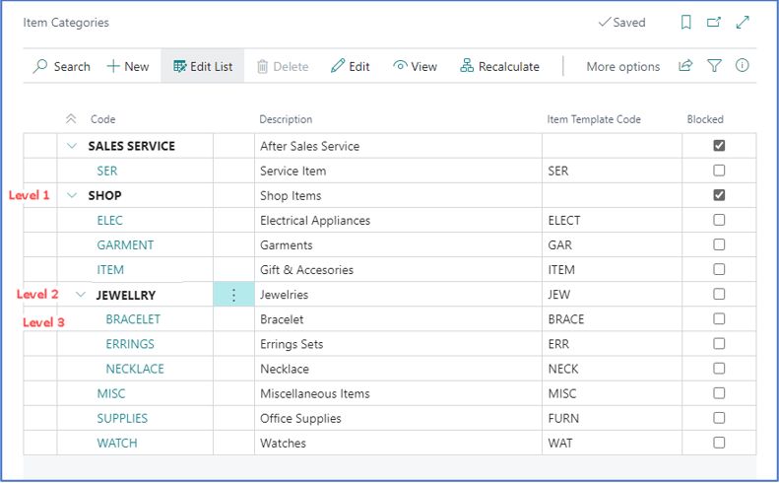Click the 'Miscellaneous Items' description cell
Screen dimensions: 779x483
(x=398, y=394)
